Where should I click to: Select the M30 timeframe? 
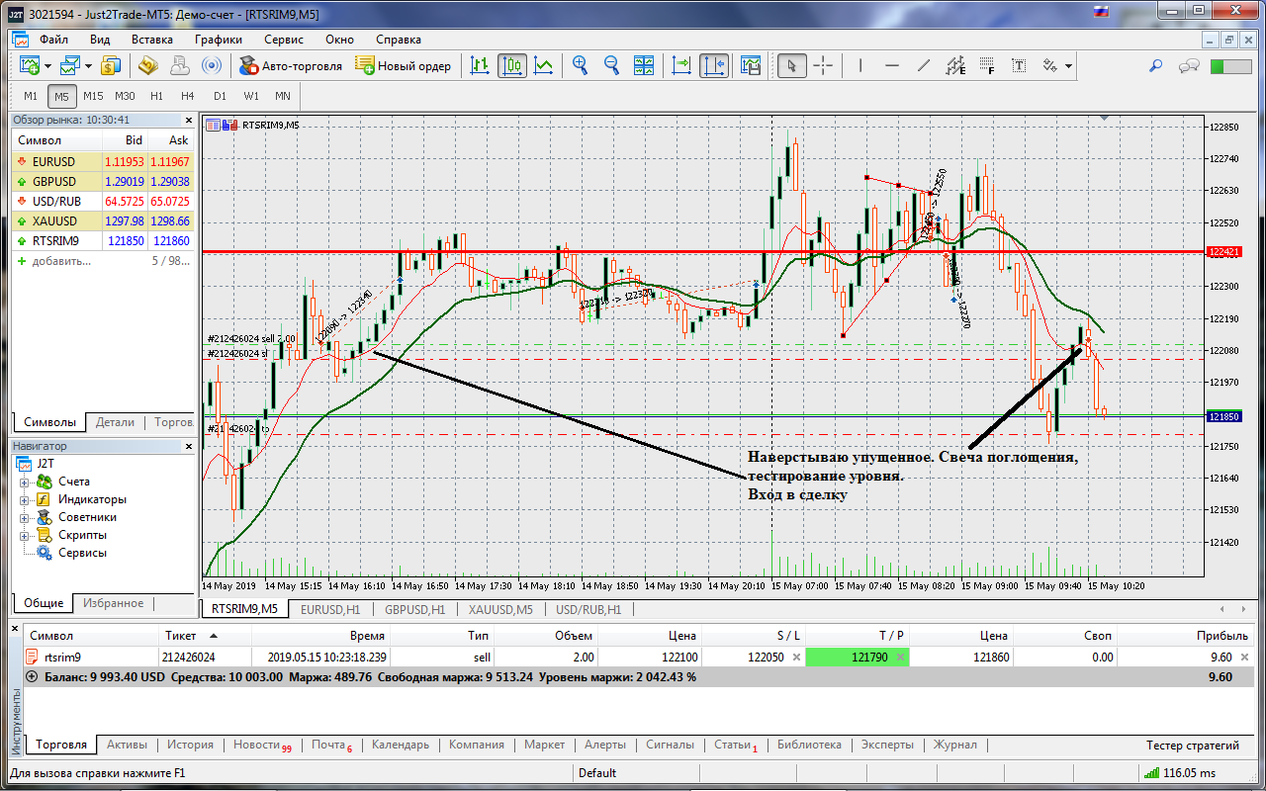pyautogui.click(x=125, y=96)
